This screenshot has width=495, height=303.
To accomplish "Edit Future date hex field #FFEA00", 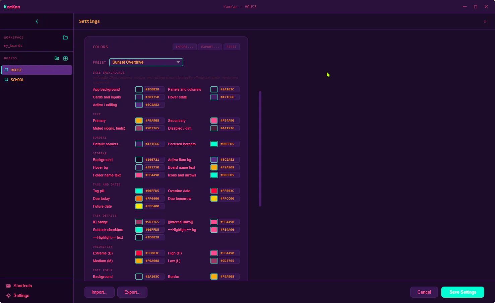I will (x=154, y=206).
